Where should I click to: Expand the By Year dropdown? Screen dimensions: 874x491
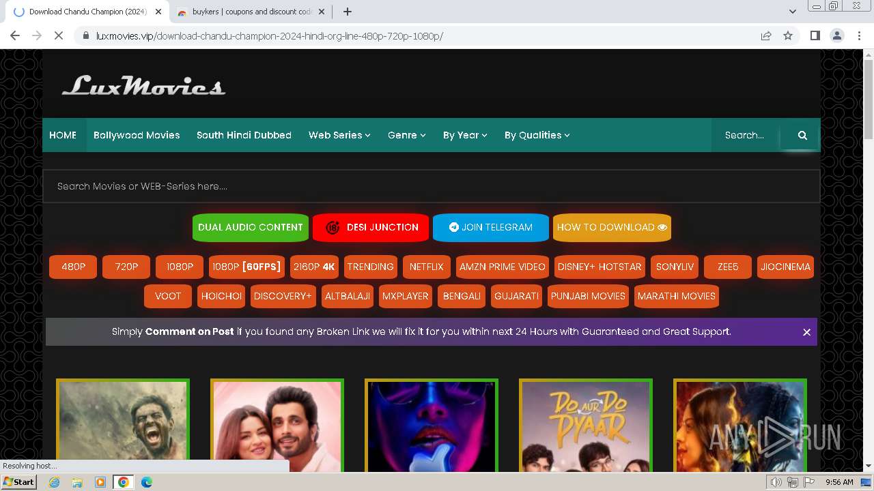(x=465, y=135)
